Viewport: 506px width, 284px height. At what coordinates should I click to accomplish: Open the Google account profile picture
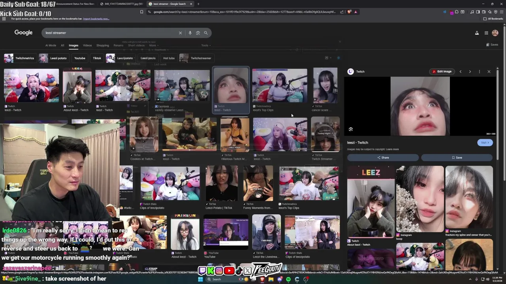coord(495,33)
